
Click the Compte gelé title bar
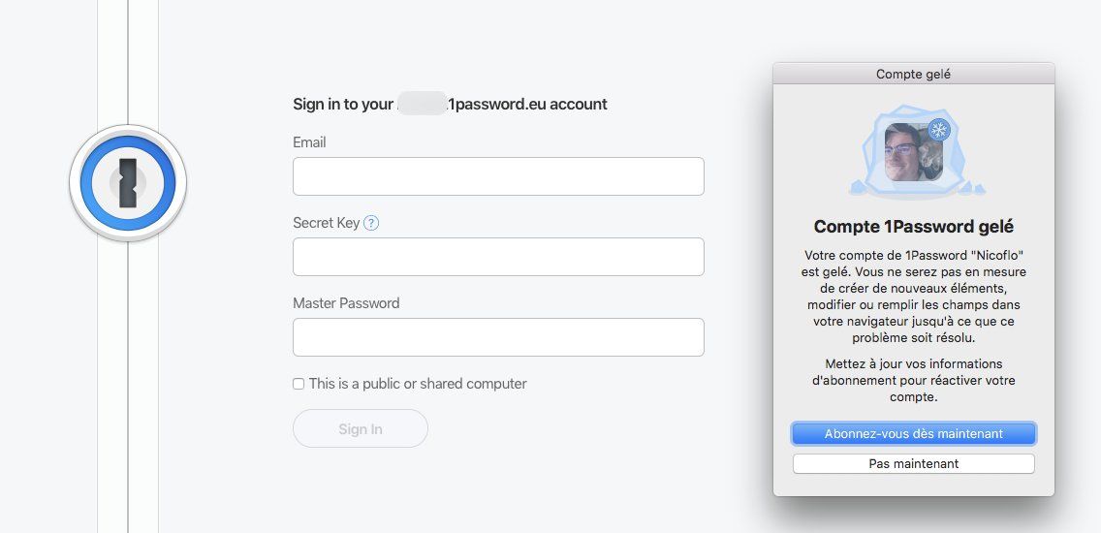click(x=913, y=74)
